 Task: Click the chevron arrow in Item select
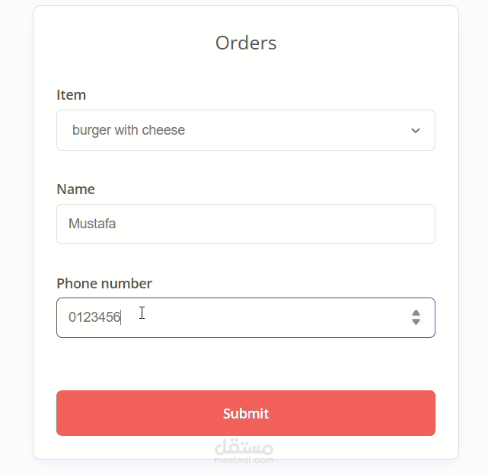click(x=416, y=130)
